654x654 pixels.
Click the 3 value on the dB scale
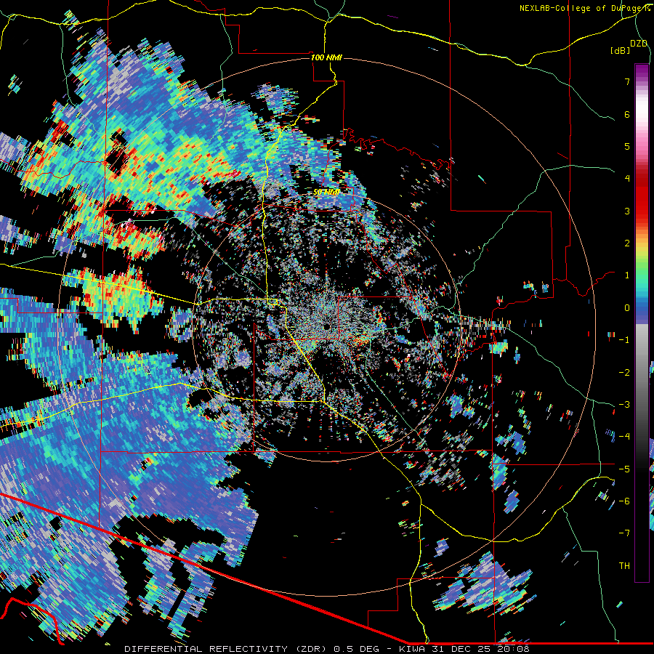tap(627, 211)
